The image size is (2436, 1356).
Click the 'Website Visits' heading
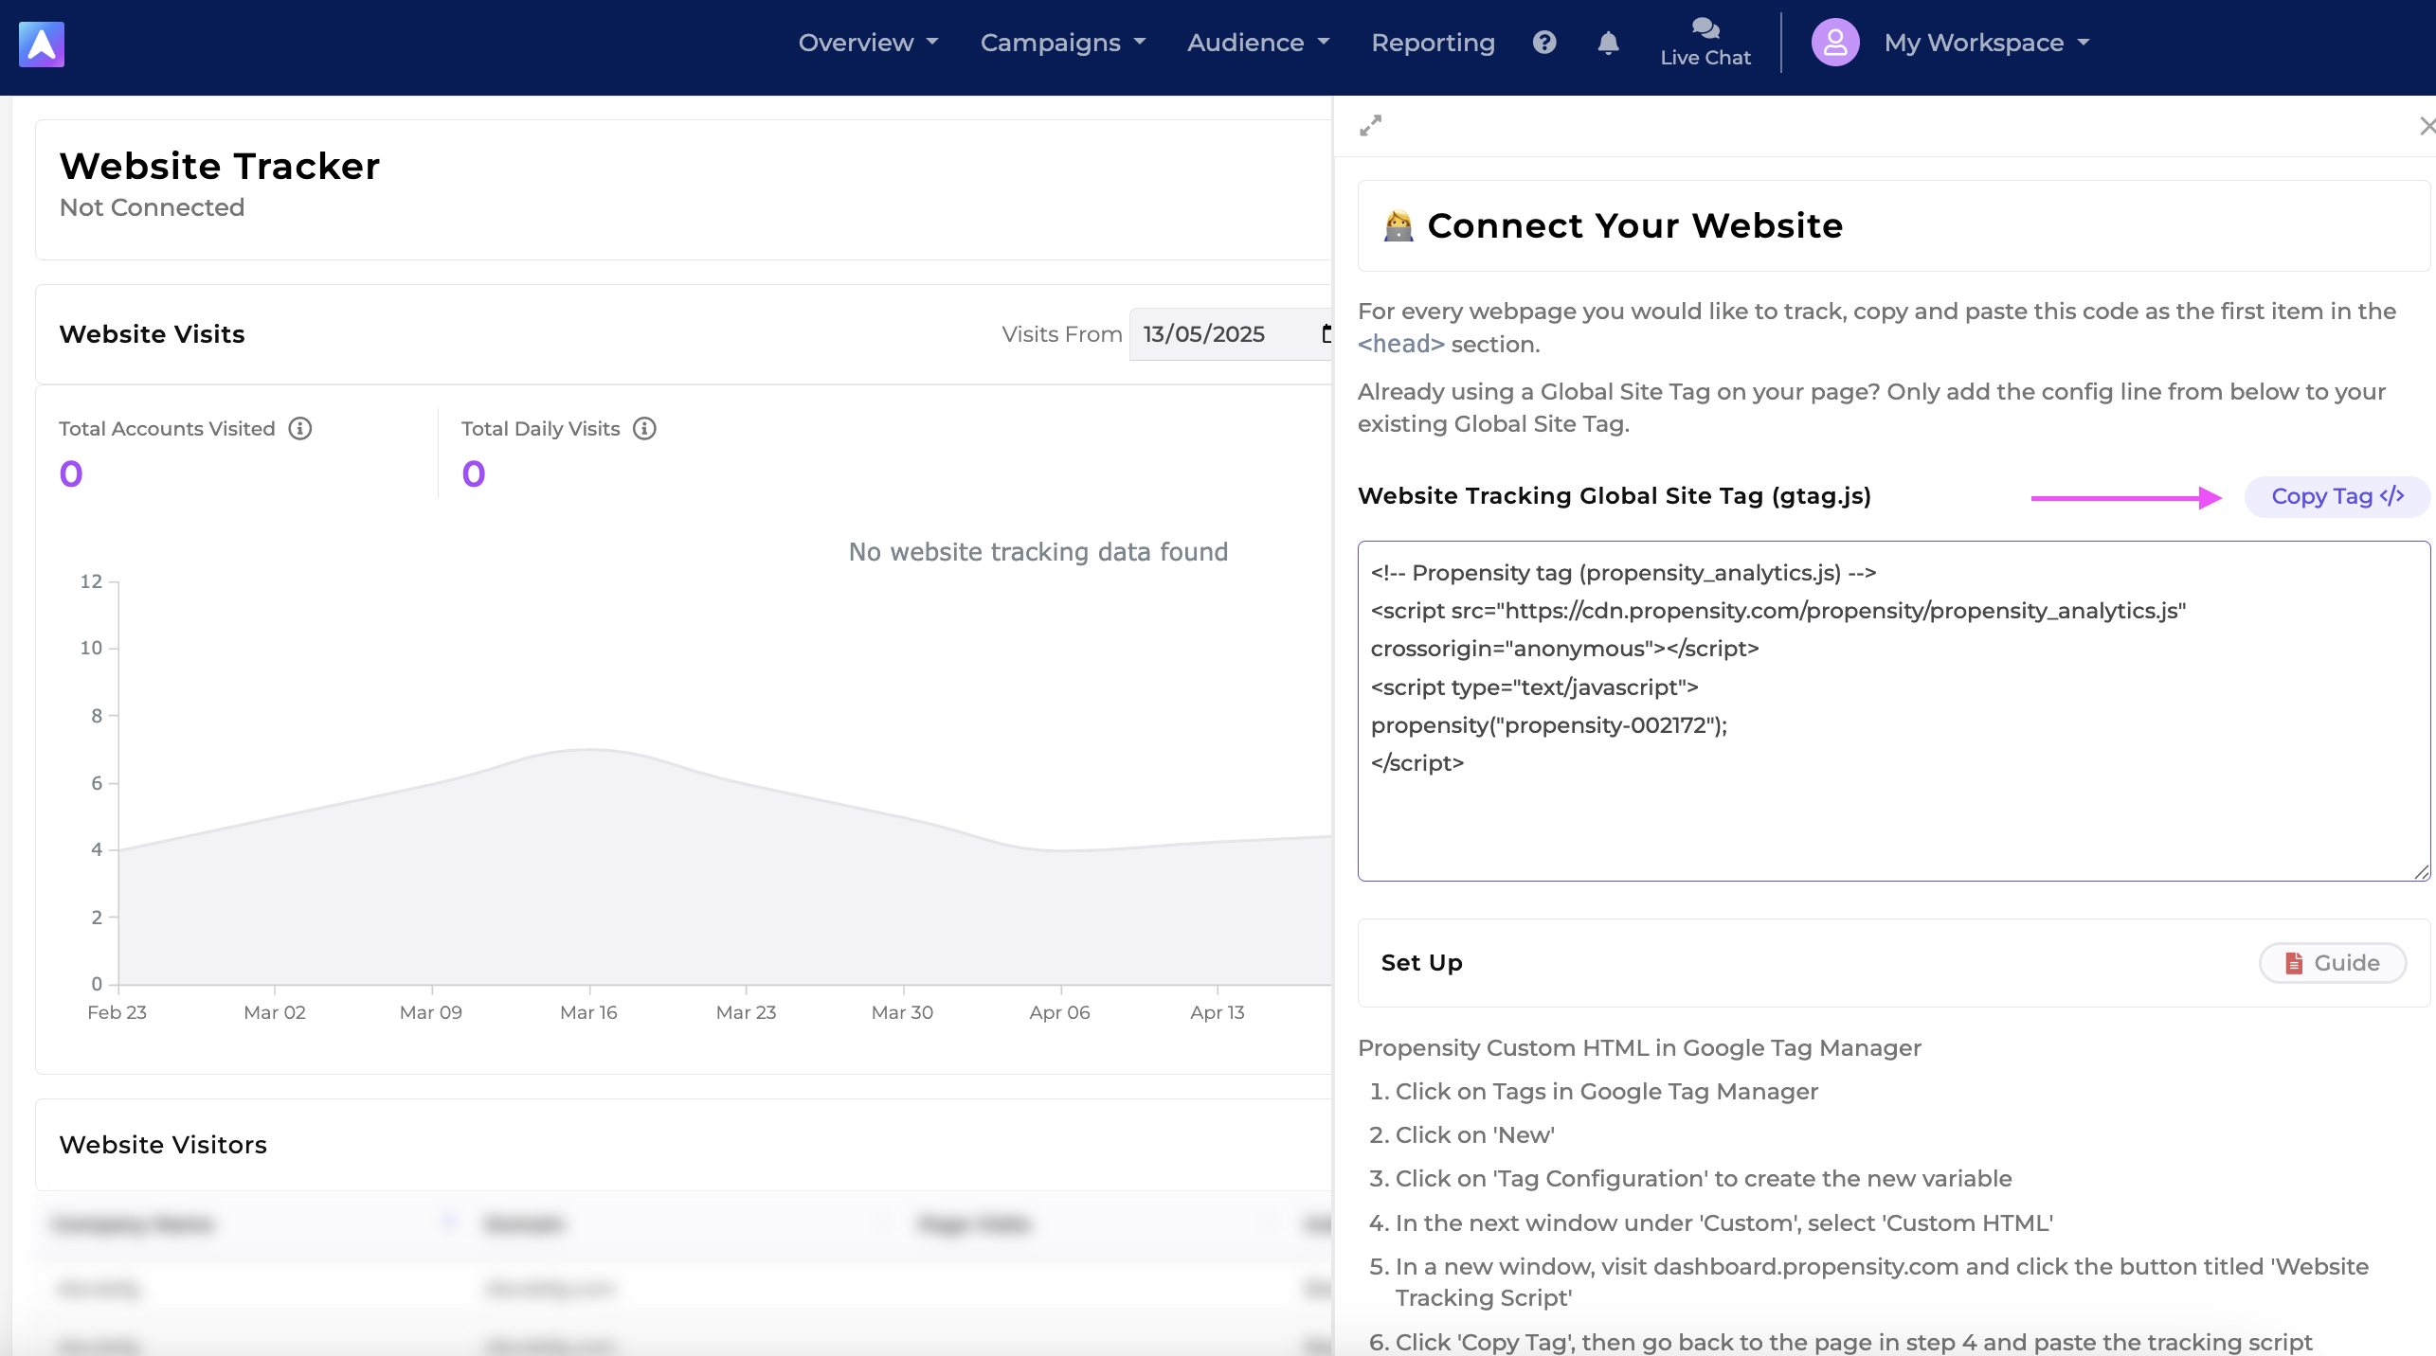(152, 334)
